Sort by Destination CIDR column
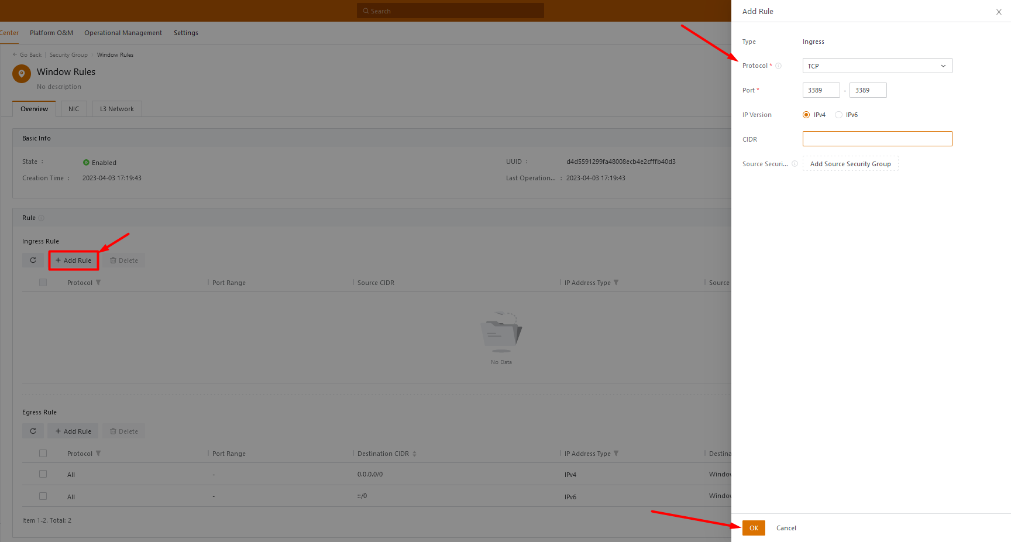Viewport: 1011px width, 542px height. point(414,454)
